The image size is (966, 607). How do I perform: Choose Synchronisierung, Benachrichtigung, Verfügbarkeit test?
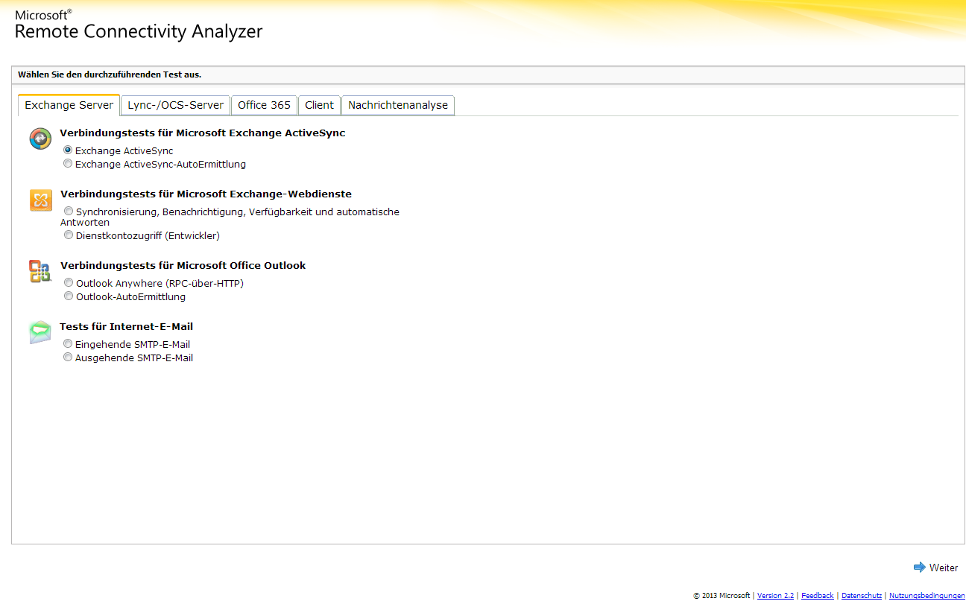coord(69,212)
